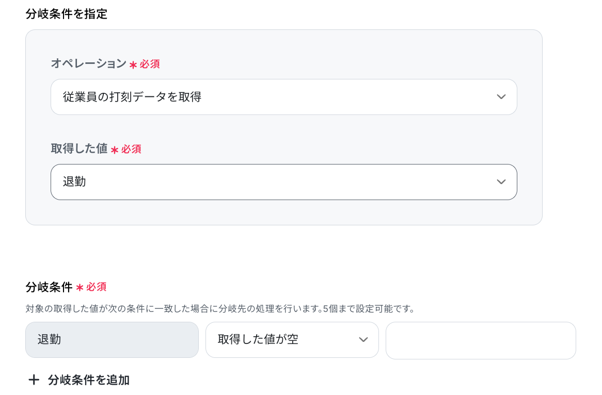Click the greyed-out 退勤 field in condition row
The height and width of the screenshot is (395, 602).
click(x=112, y=340)
